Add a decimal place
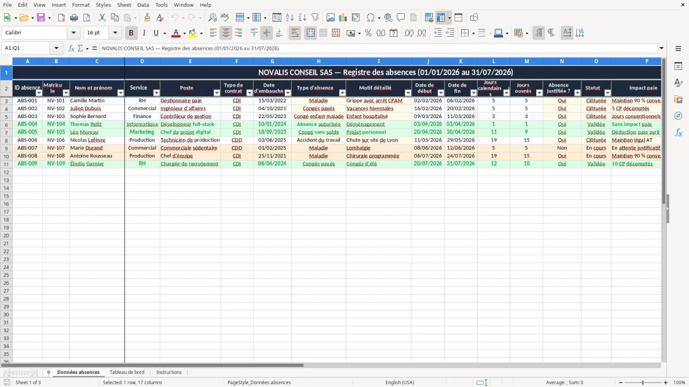The image size is (689, 387). pyautogui.click(x=409, y=33)
